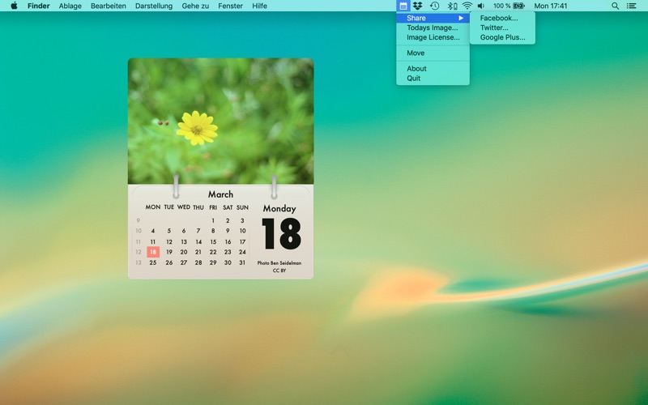Open the Time Machine status icon
The width and height of the screenshot is (648, 405).
coord(434,6)
